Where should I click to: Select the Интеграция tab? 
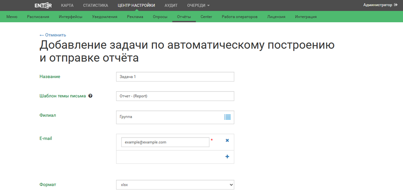pos(305,17)
